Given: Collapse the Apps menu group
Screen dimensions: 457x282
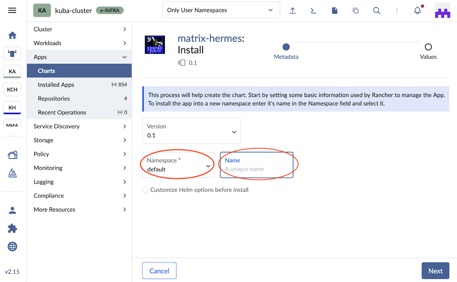Looking at the screenshot, I should pyautogui.click(x=80, y=57).
